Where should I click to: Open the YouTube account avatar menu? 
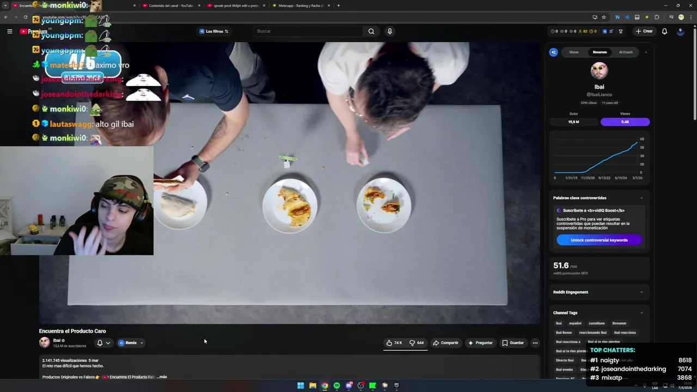[x=680, y=31]
